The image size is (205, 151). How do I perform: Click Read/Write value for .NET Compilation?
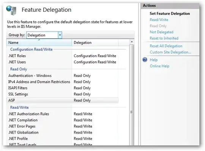[83, 120]
